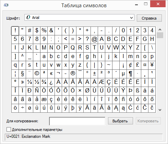The image size is (168, 144).
Task: Select the one-half ½ fraction character
Action: 37,82
